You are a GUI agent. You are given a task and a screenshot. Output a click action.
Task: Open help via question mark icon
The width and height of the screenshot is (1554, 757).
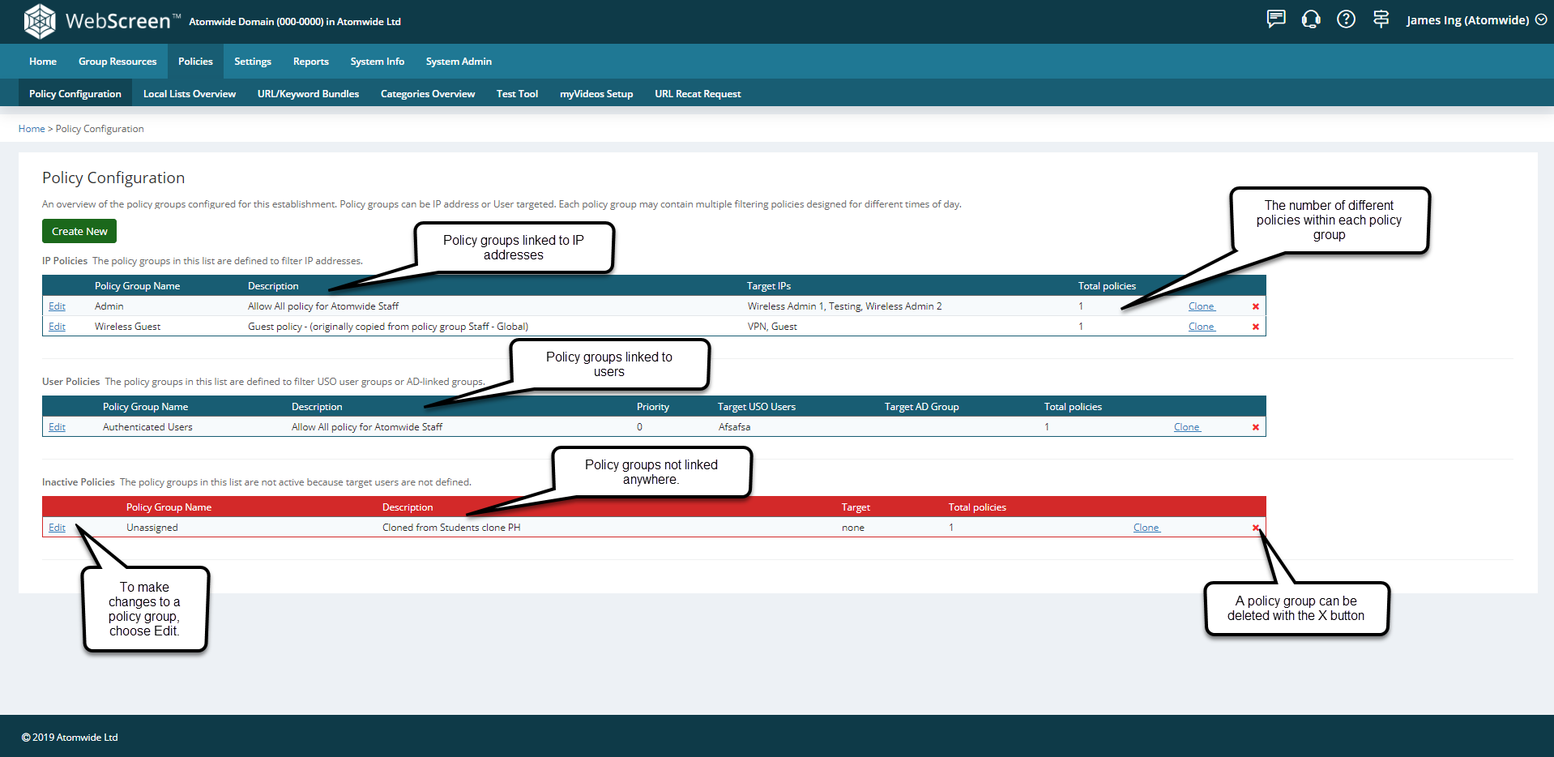coord(1346,19)
